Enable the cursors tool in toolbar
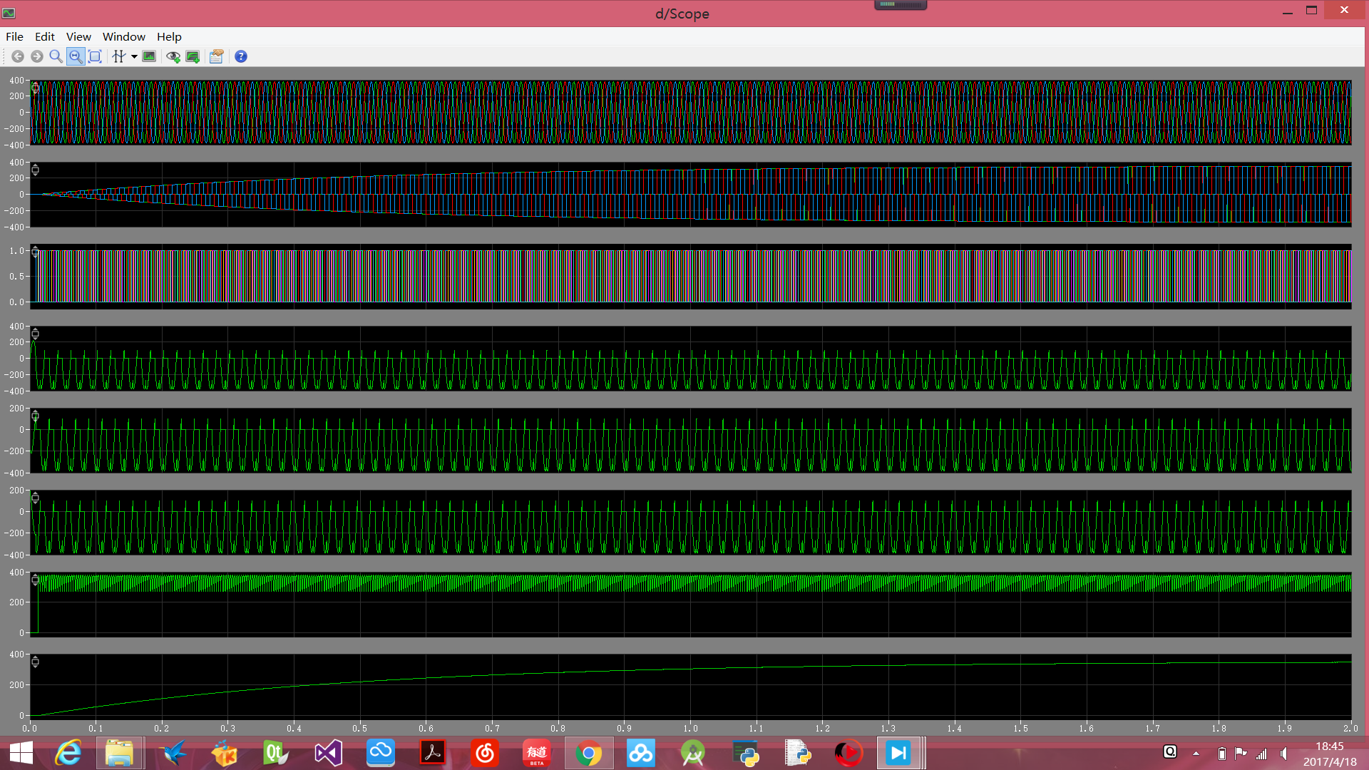The image size is (1369, 770). (119, 56)
